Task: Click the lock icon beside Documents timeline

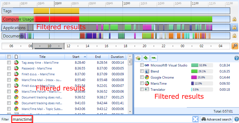Action: 234,36
